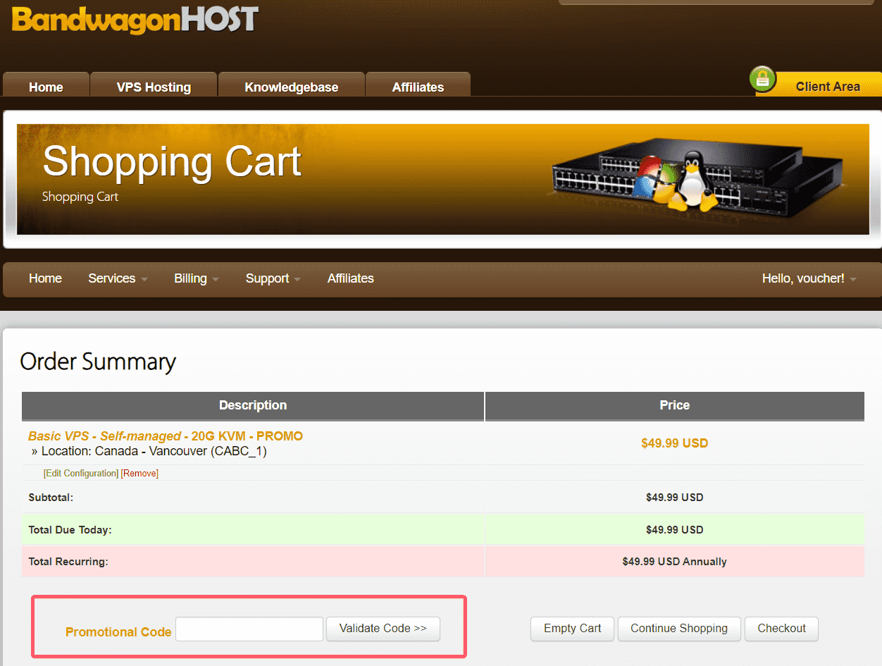Click the BandwagonHOST logo
882x666 pixels.
(135, 20)
